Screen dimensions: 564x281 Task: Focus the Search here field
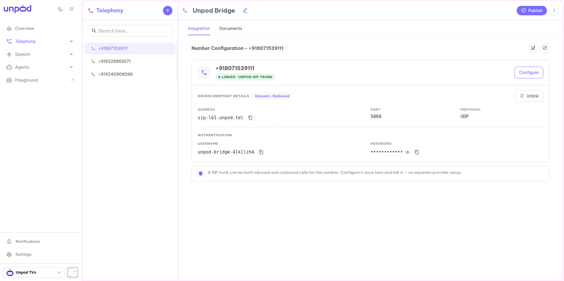coord(130,31)
